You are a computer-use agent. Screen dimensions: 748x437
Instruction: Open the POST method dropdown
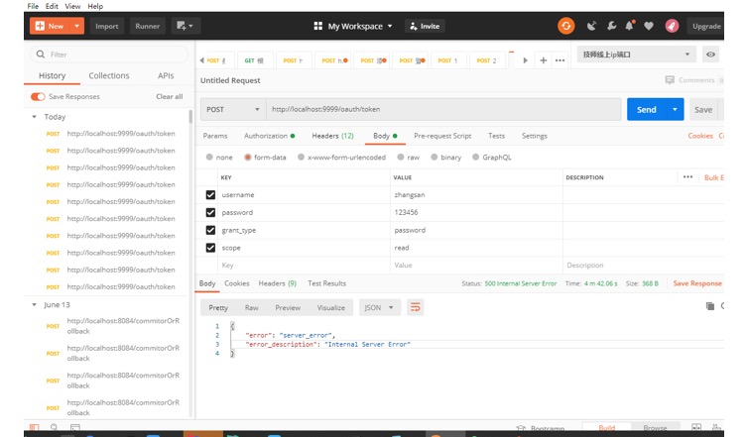click(233, 110)
